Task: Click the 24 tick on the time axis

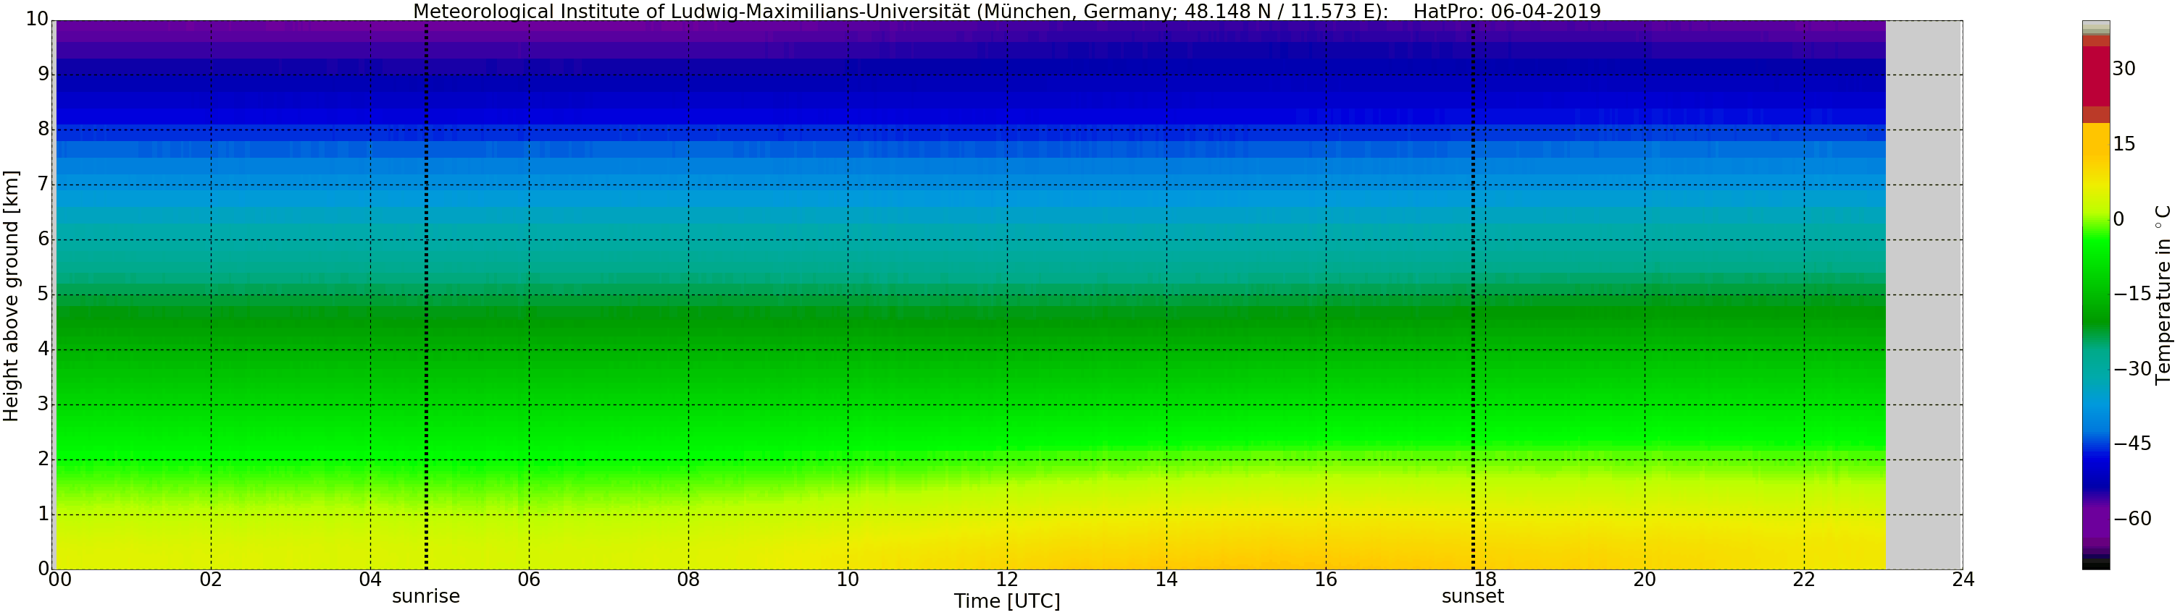Action: (1963, 580)
